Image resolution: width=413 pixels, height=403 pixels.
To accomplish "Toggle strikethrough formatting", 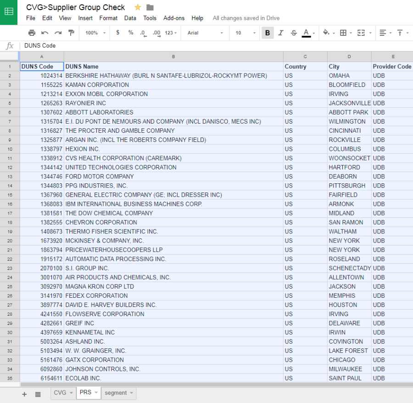I will pos(294,33).
